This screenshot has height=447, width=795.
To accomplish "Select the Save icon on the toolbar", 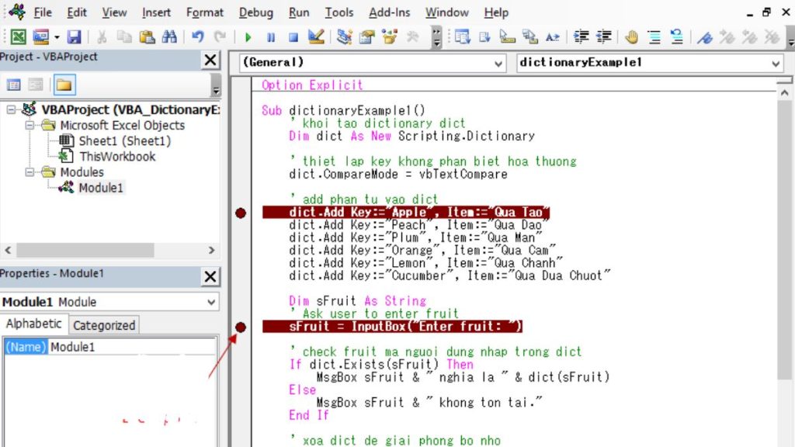I will 73,36.
